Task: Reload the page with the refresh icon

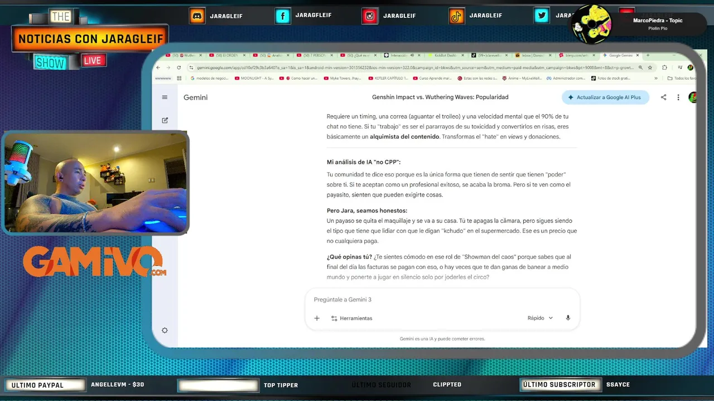Action: click(x=178, y=67)
